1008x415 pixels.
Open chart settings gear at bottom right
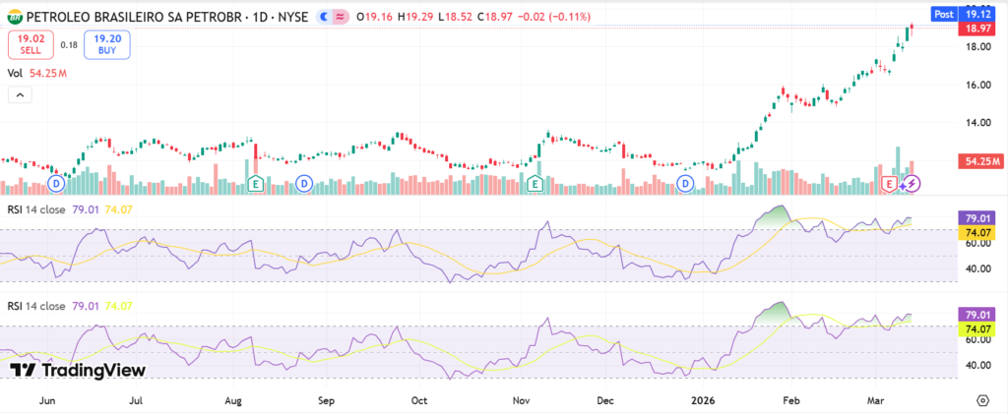click(982, 400)
